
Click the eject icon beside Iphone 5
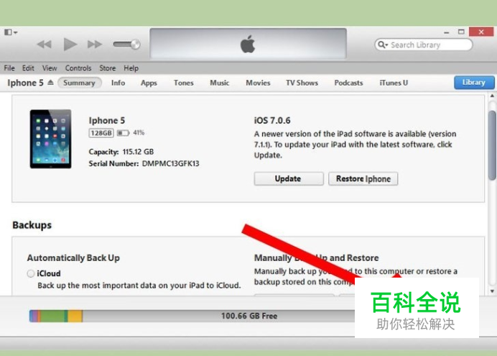[x=50, y=83]
